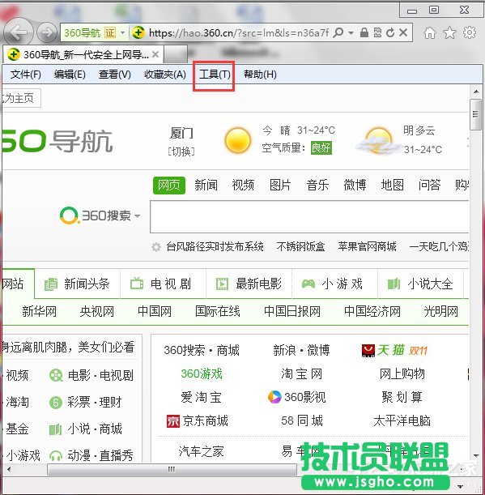Screen dimensions: 485x495
Task: Open Favorites star icon
Action: (x=449, y=32)
